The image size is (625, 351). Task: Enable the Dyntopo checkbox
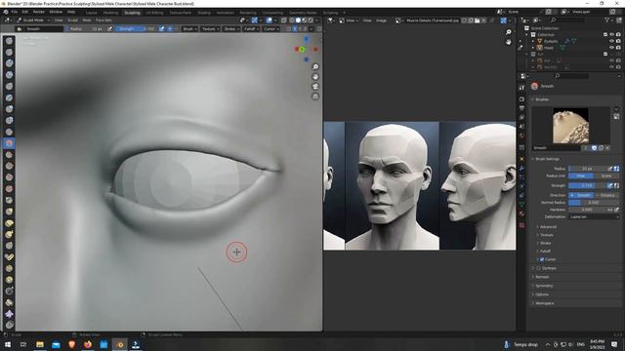pyautogui.click(x=538, y=268)
